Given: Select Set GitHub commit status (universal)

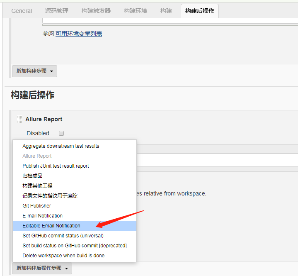Looking at the screenshot, I should point(75,236).
